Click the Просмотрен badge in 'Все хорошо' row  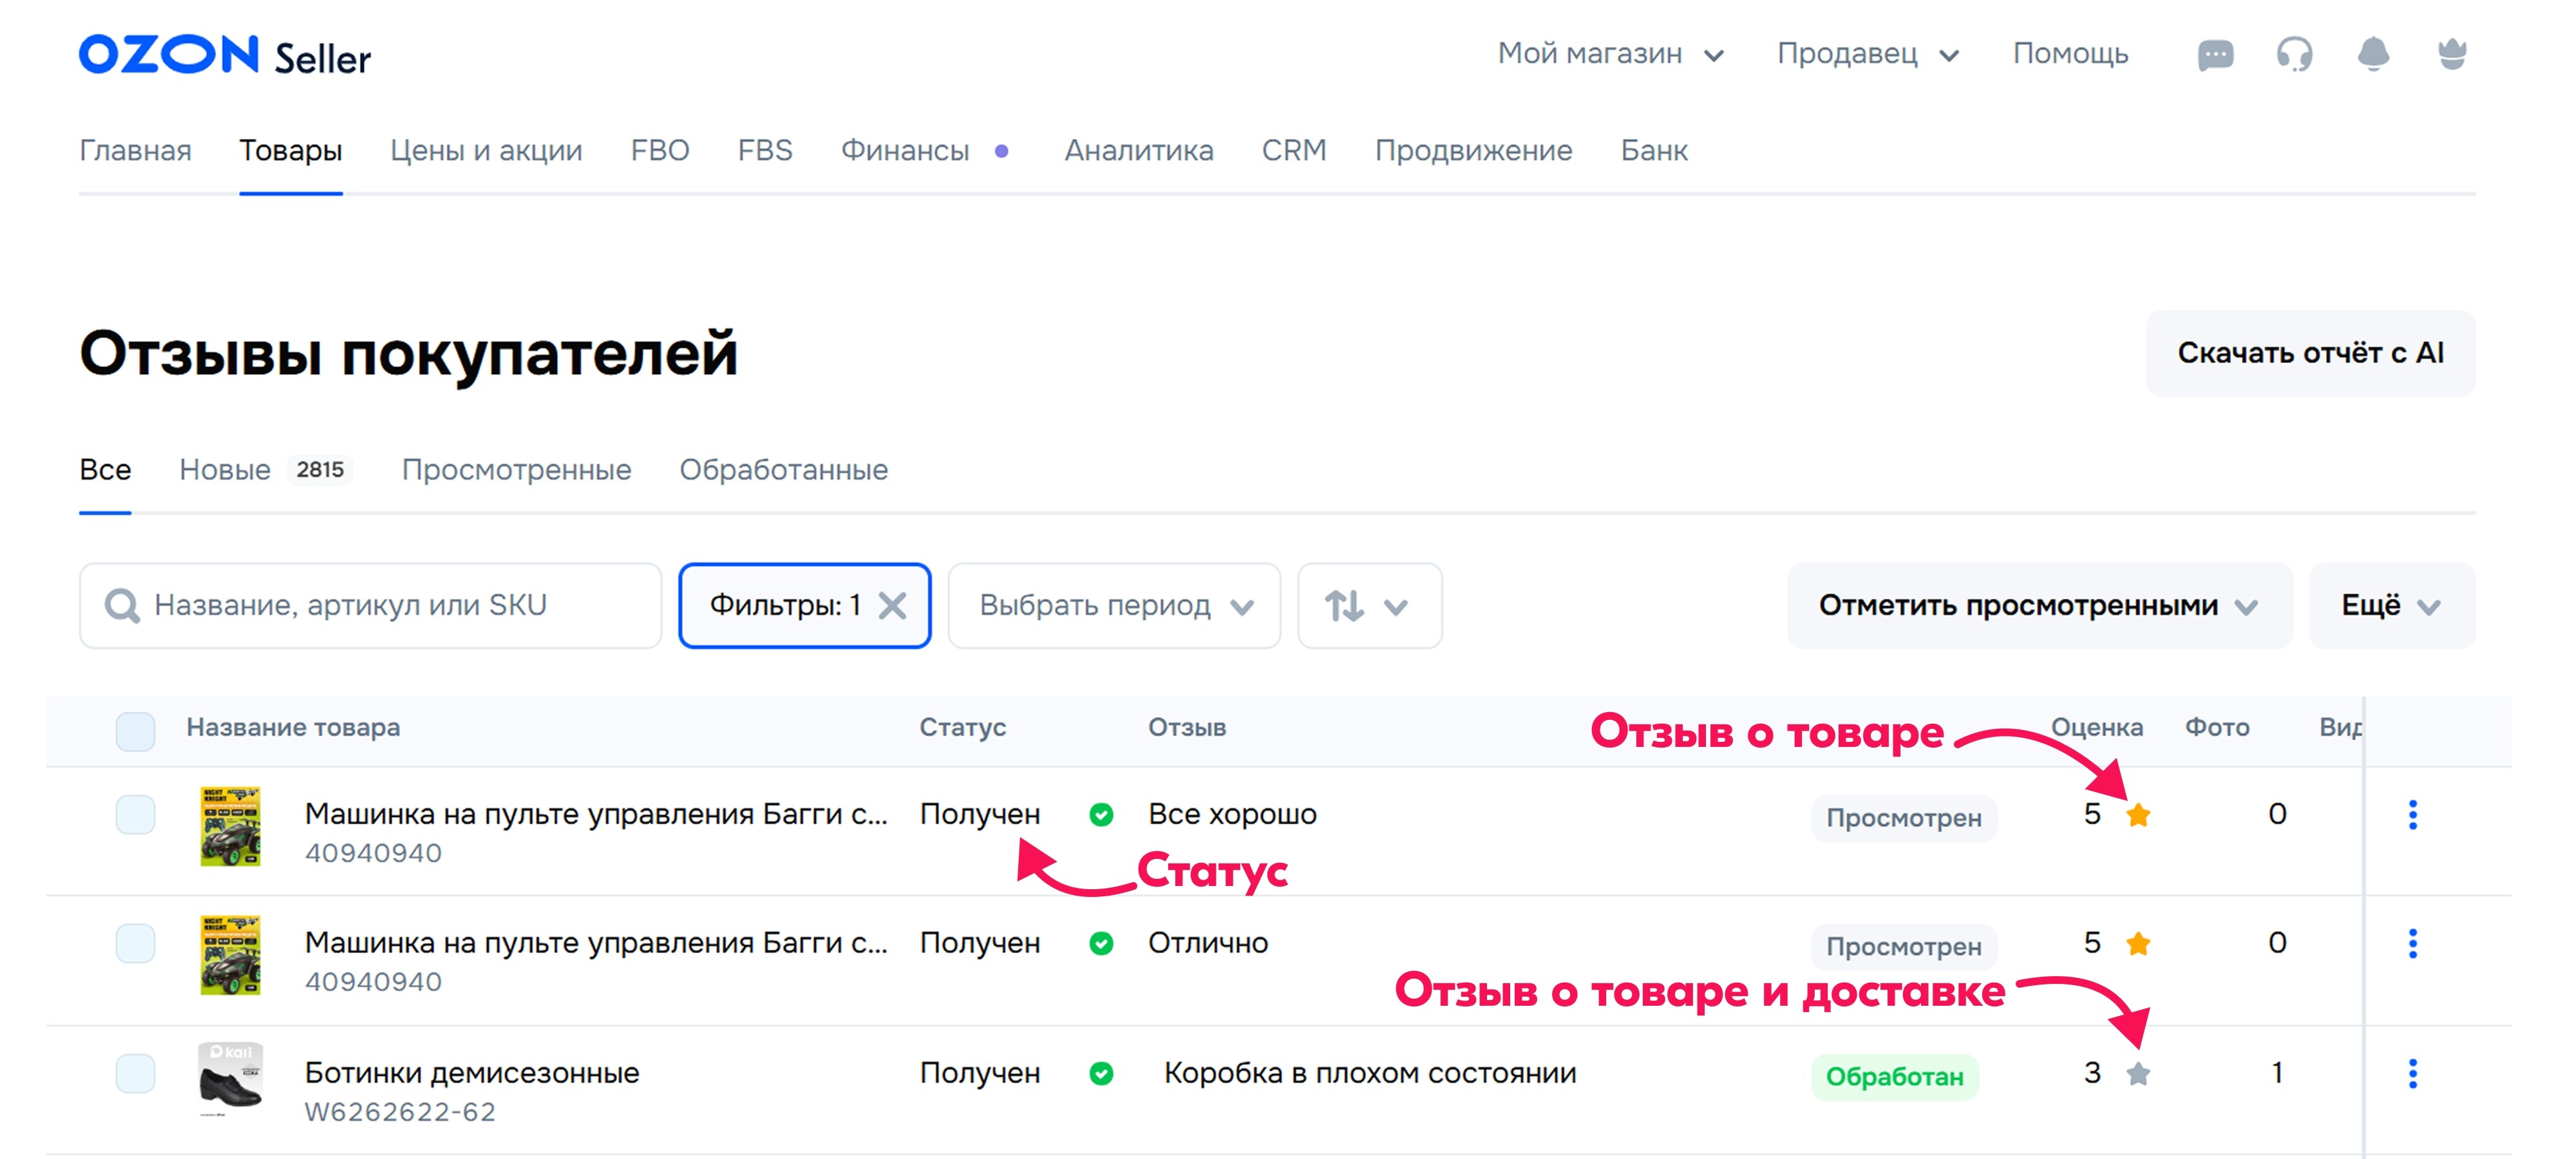pos(1903,818)
